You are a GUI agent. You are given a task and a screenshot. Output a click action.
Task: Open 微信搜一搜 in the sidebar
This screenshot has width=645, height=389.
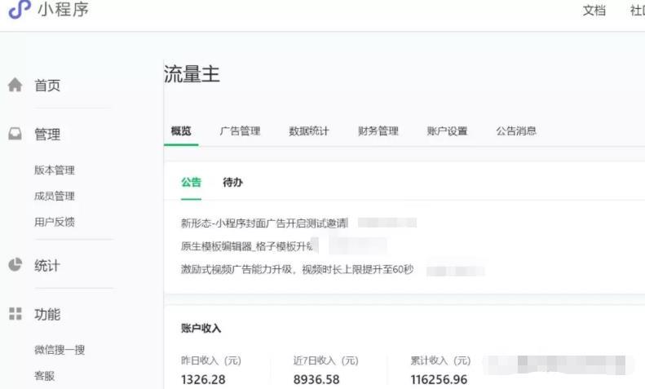tap(60, 350)
